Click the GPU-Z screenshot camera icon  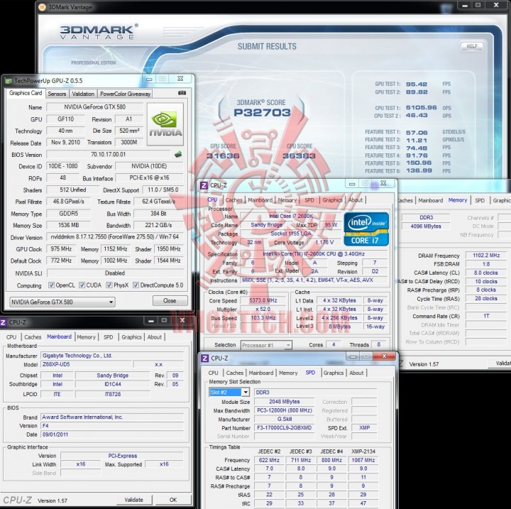click(182, 93)
